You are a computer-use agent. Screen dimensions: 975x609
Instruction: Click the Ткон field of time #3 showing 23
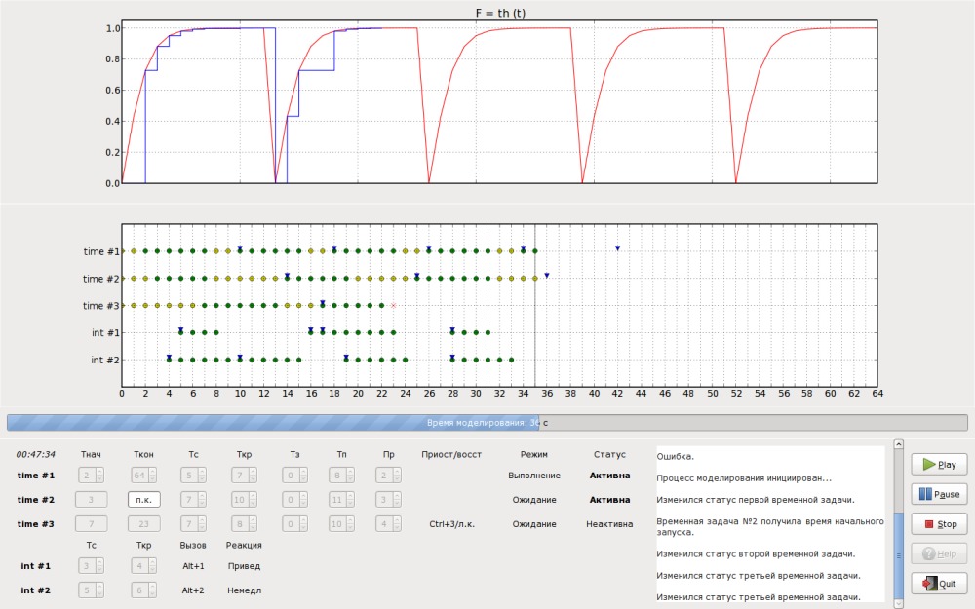click(x=143, y=524)
